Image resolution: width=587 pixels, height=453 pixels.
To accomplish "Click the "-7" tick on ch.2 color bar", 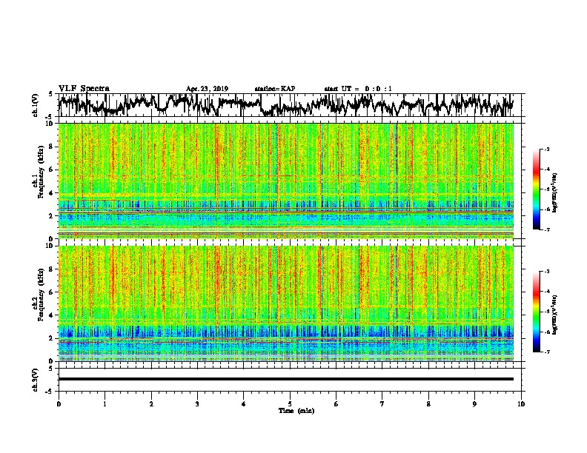I will tap(546, 352).
